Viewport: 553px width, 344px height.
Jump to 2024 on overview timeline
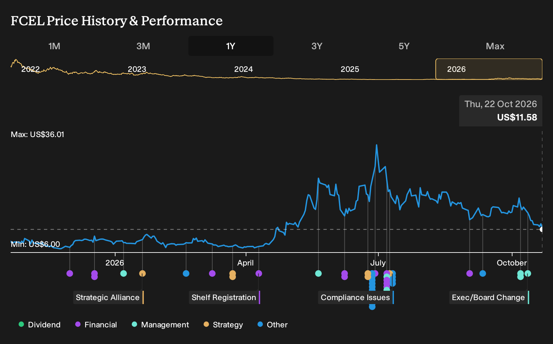click(x=243, y=69)
